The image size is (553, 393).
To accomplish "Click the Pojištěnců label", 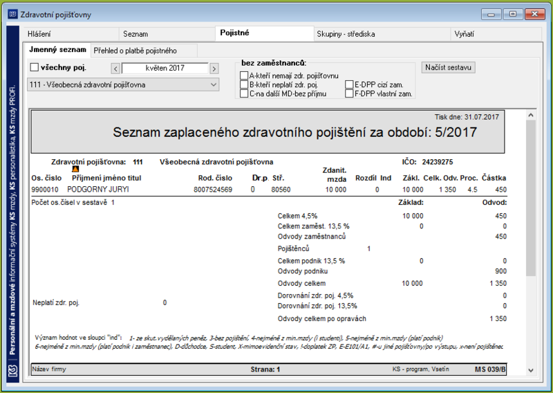I will [293, 249].
